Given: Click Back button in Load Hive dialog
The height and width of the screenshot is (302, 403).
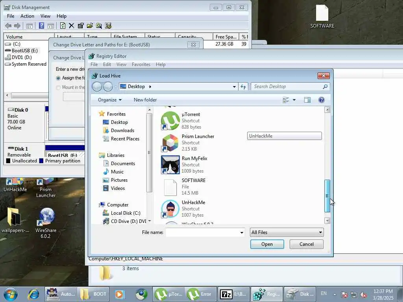Looking at the screenshot, I should [x=97, y=87].
